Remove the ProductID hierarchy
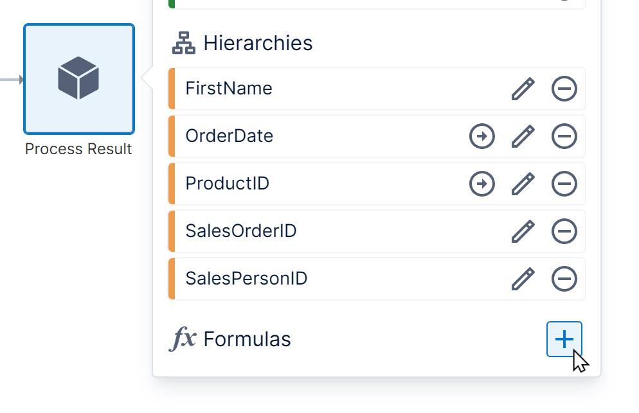Screen dimensions: 639x413 [x=564, y=184]
